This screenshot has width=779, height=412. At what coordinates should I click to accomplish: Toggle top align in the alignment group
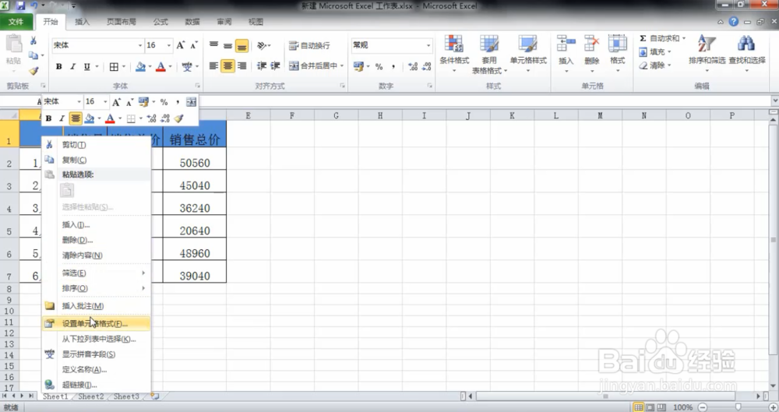(x=213, y=45)
